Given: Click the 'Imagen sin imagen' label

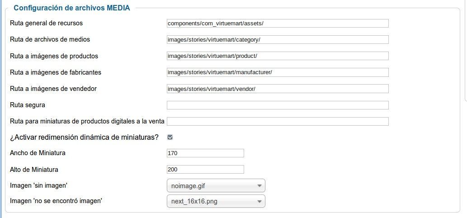Looking at the screenshot, I should 39,185.
